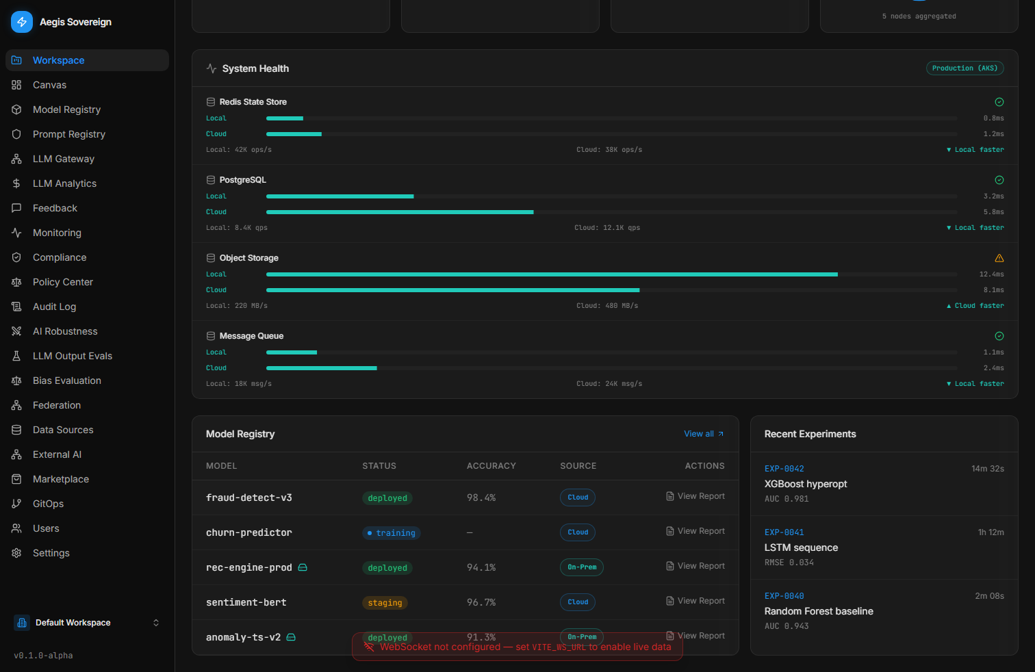Select the Compliance shield icon
The width and height of the screenshot is (1035, 672).
coord(16,257)
